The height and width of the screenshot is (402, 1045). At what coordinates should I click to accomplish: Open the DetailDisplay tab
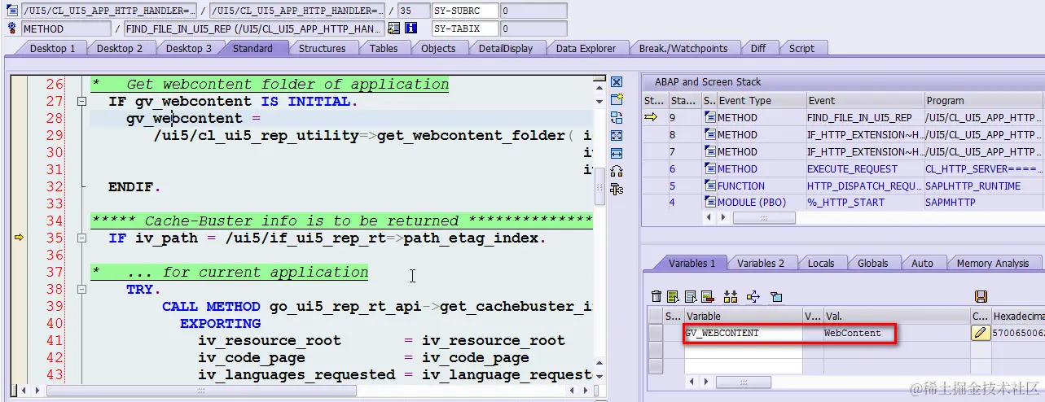[x=505, y=48]
